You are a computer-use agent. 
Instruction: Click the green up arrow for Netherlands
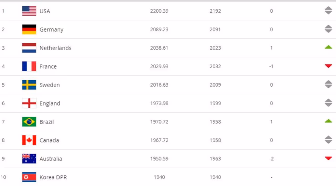coord(328,47)
